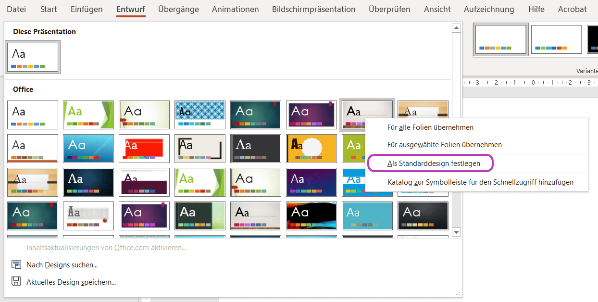
Task: Select the red Ribbon theme thumbnail
Action: click(144, 149)
